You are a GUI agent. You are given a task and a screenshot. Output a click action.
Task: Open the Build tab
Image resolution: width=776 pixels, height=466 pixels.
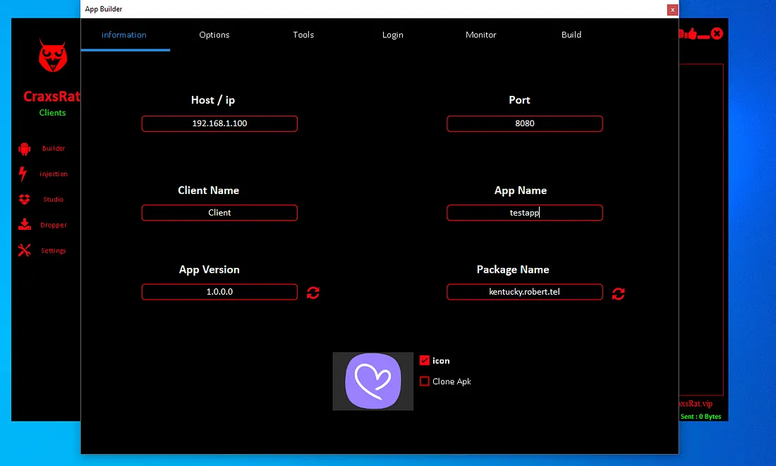pos(571,35)
